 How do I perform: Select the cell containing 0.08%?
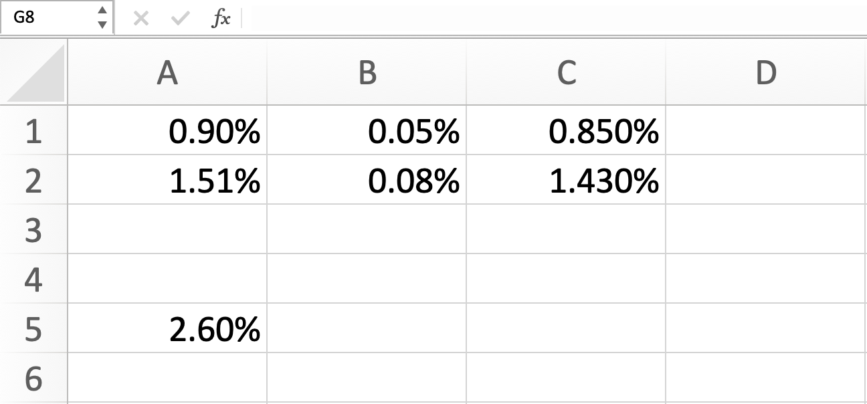coord(366,181)
